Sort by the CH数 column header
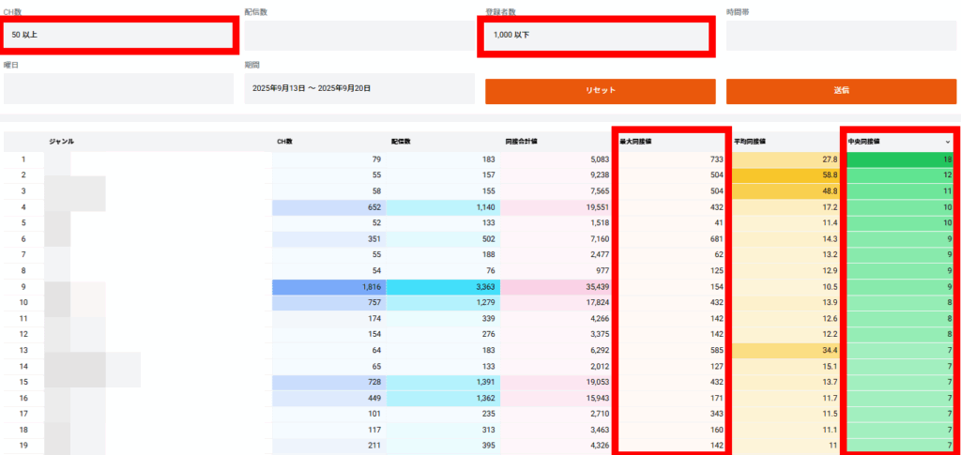Image resolution: width=961 pixels, height=455 pixels. [x=285, y=142]
